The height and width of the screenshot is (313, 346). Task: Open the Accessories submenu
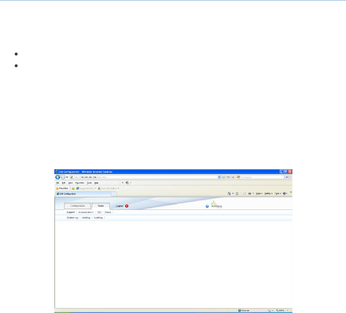point(86,212)
